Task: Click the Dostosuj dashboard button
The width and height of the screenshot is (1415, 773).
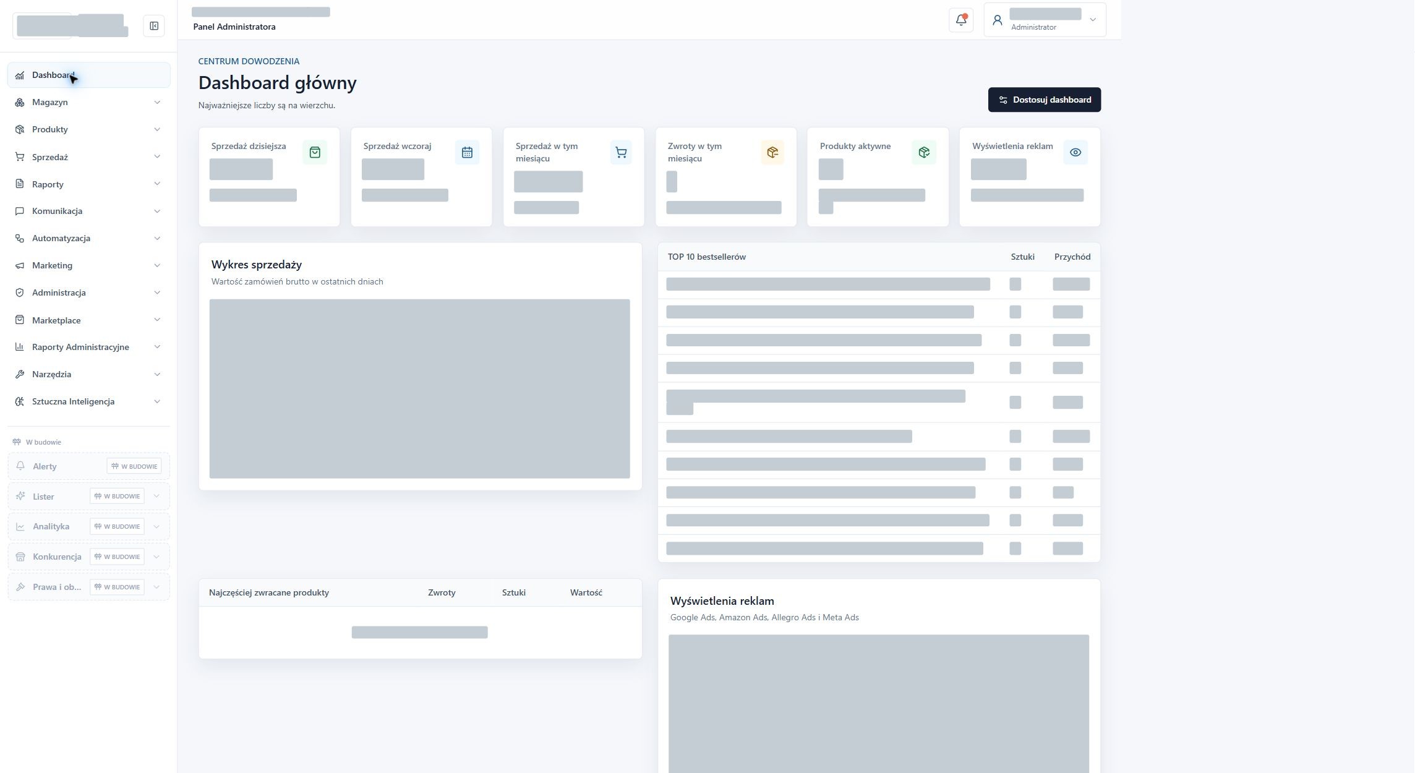Action: coord(1045,100)
